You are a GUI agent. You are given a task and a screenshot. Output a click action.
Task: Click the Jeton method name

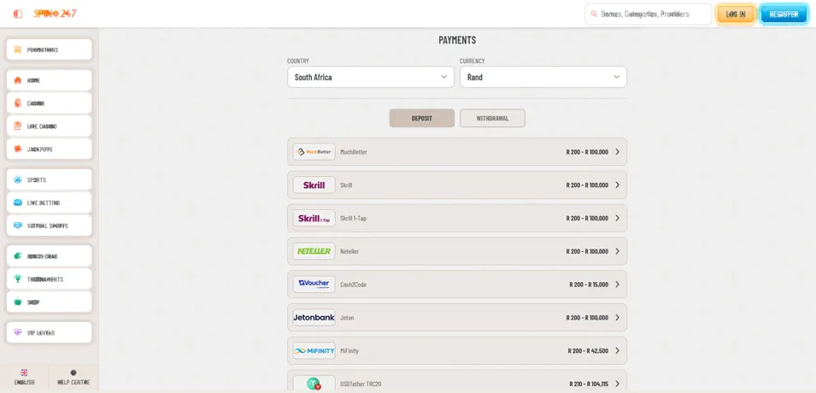pos(347,318)
